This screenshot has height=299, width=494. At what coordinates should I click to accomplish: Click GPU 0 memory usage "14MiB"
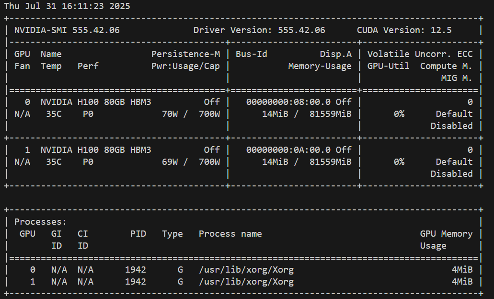pos(275,114)
